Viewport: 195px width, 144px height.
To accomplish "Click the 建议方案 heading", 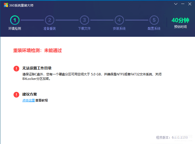I will [30, 94].
